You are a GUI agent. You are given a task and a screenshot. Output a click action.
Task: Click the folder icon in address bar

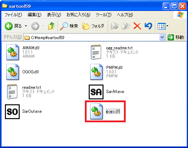(27, 38)
